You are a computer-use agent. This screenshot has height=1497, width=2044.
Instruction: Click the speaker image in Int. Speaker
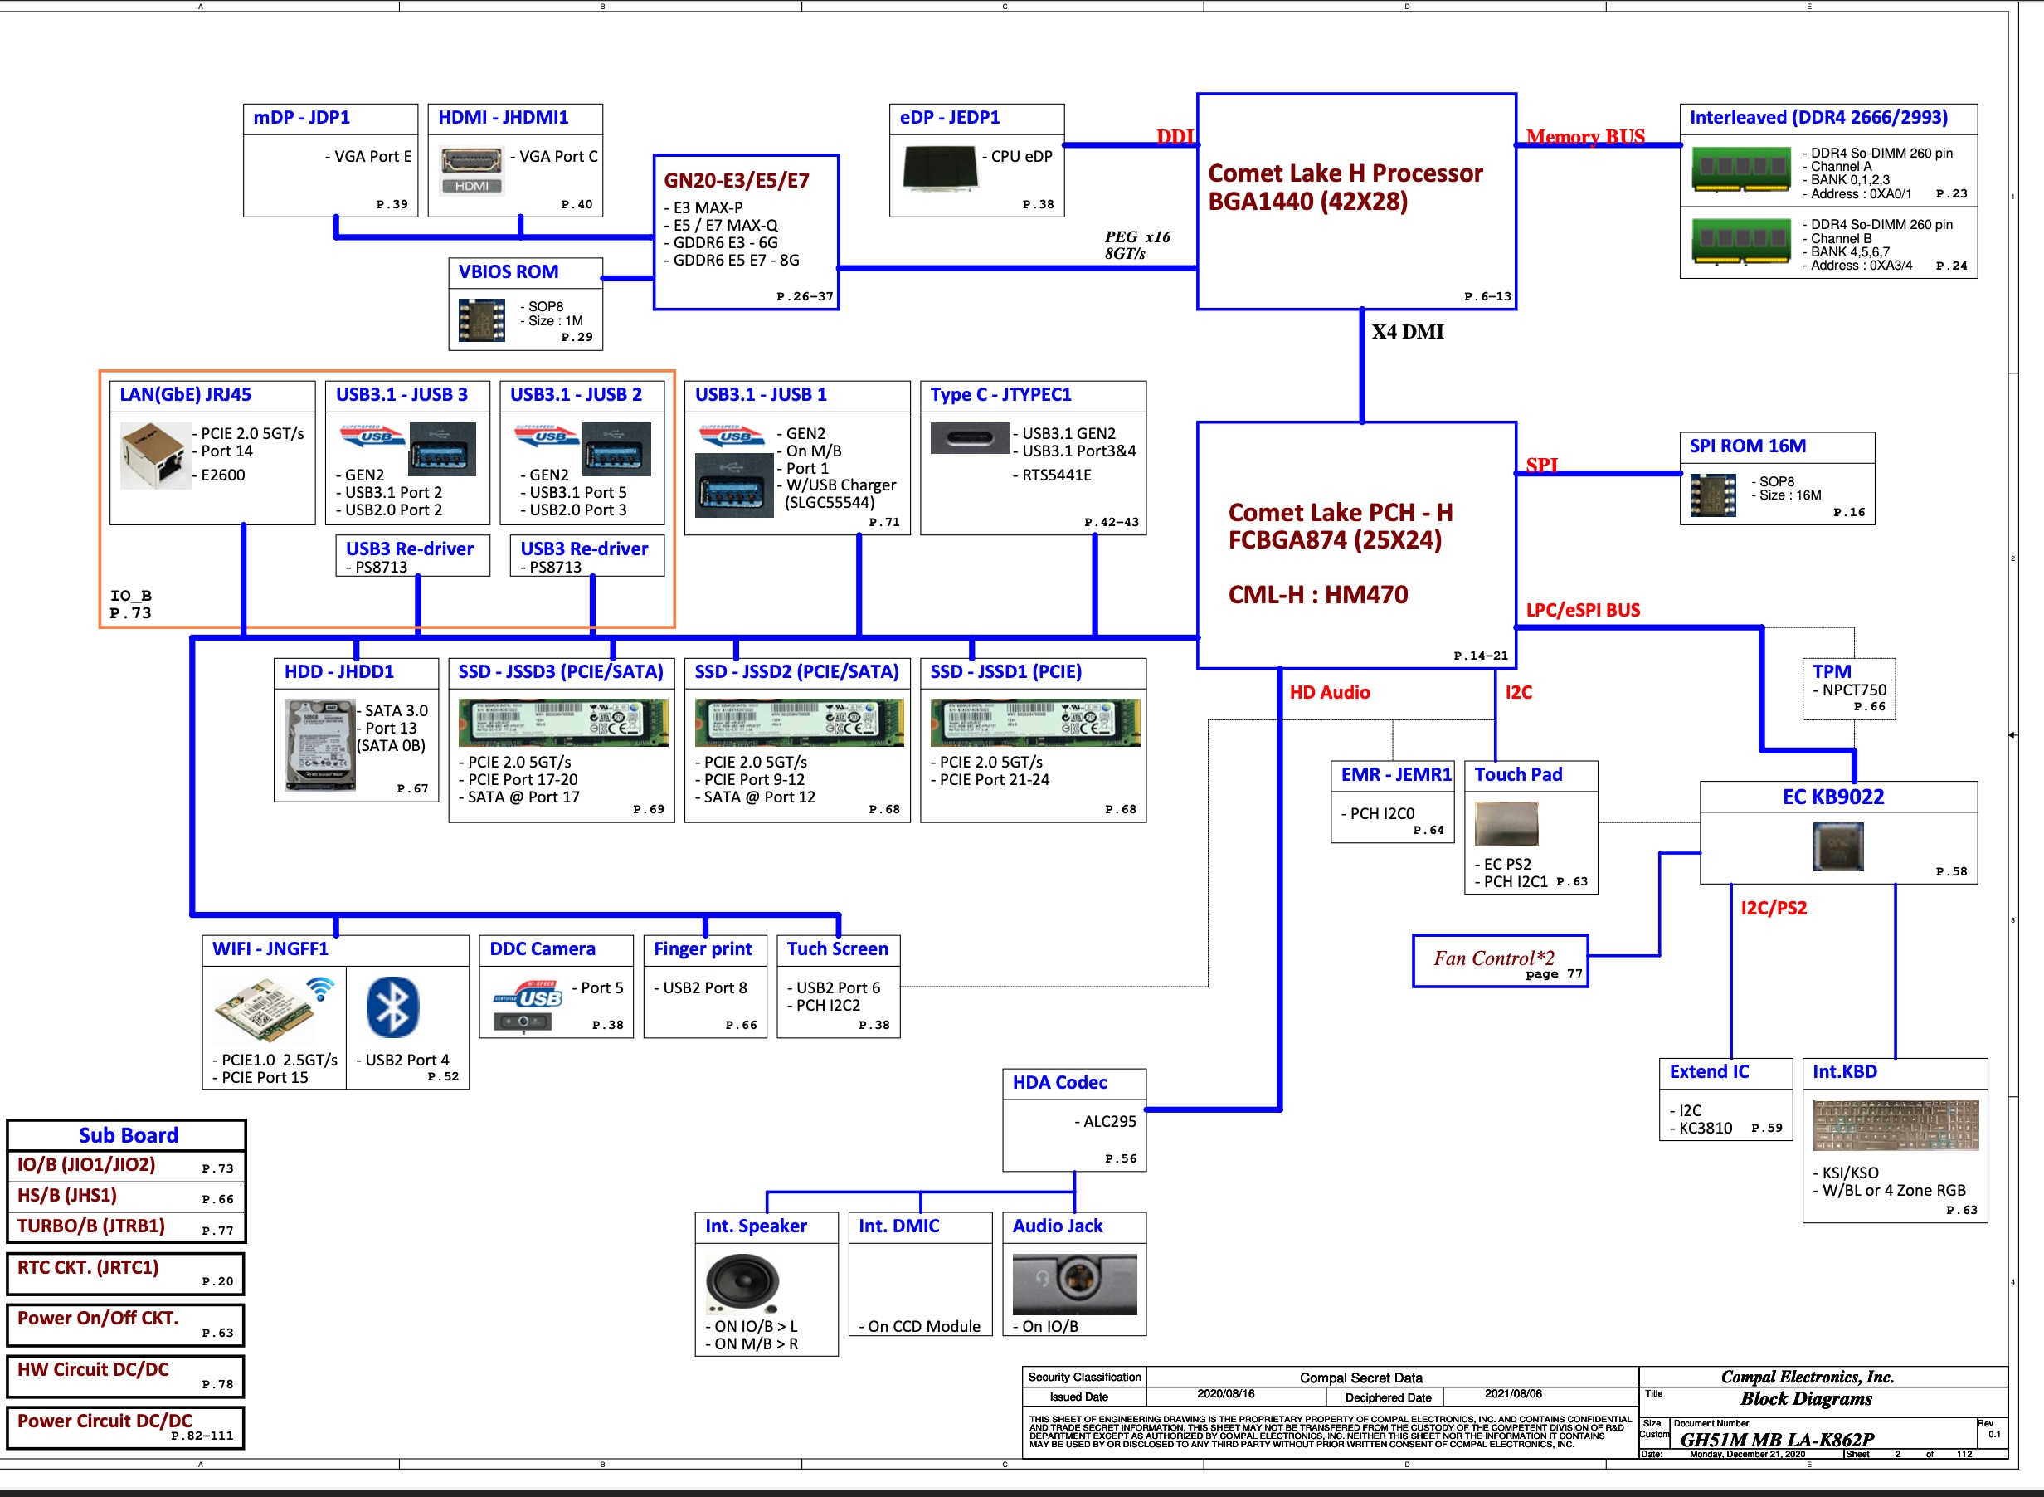[742, 1284]
